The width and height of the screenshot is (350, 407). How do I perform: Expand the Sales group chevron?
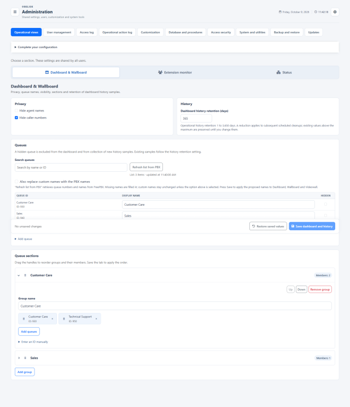(19, 358)
